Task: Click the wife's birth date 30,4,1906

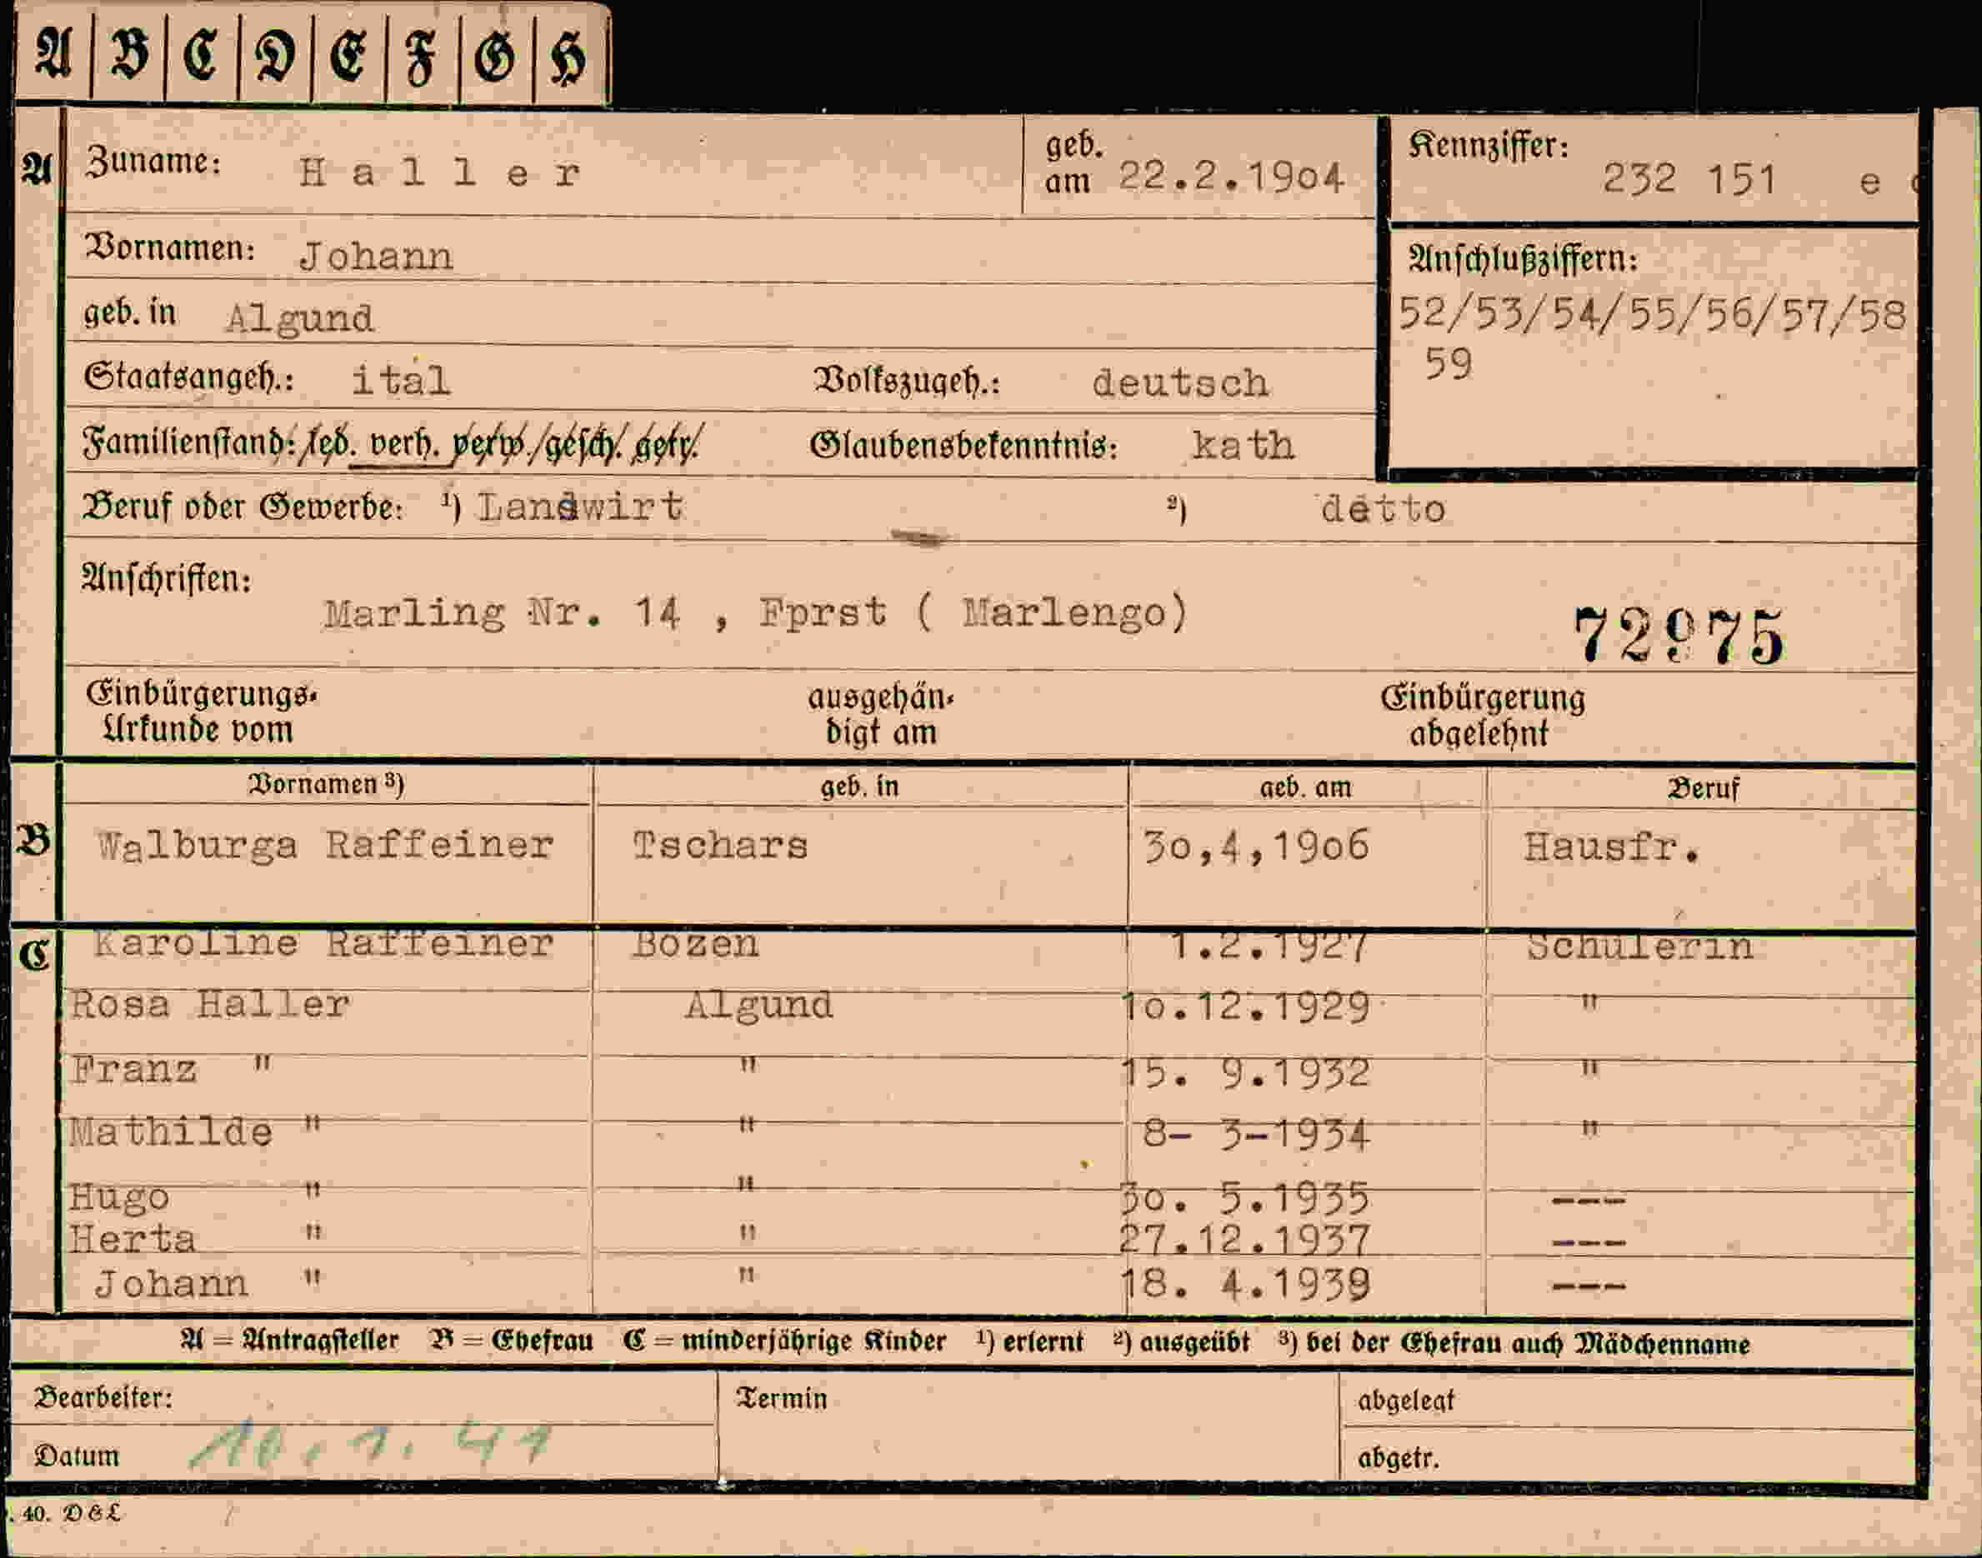Action: click(1257, 846)
